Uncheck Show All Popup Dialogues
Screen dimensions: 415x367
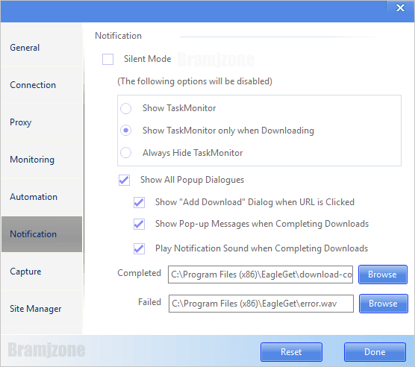(124, 180)
